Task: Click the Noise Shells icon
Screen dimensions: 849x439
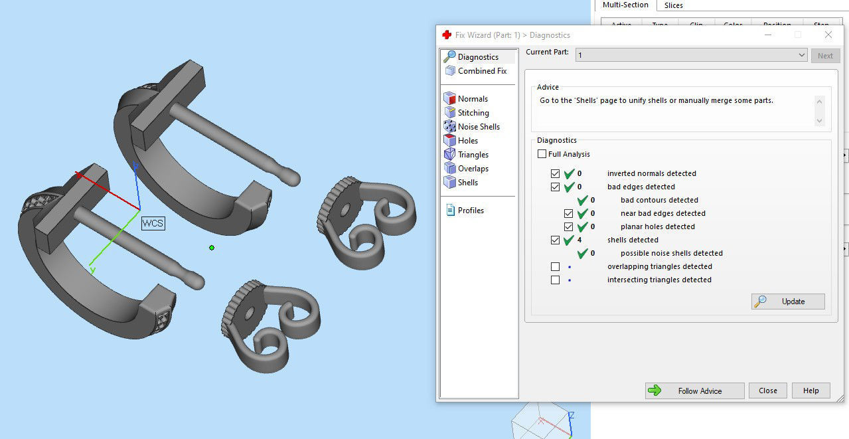Action: pos(449,127)
